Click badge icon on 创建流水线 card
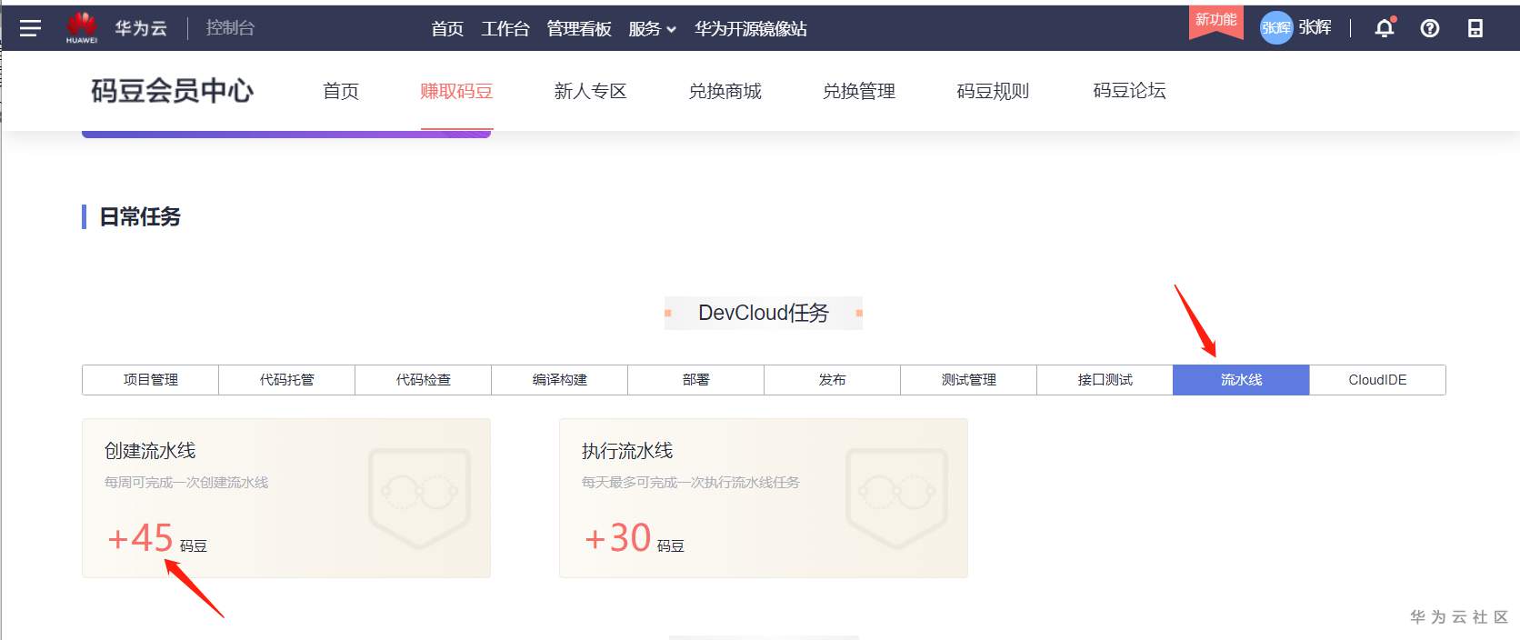Viewport: 1520px width, 640px height. (x=419, y=498)
